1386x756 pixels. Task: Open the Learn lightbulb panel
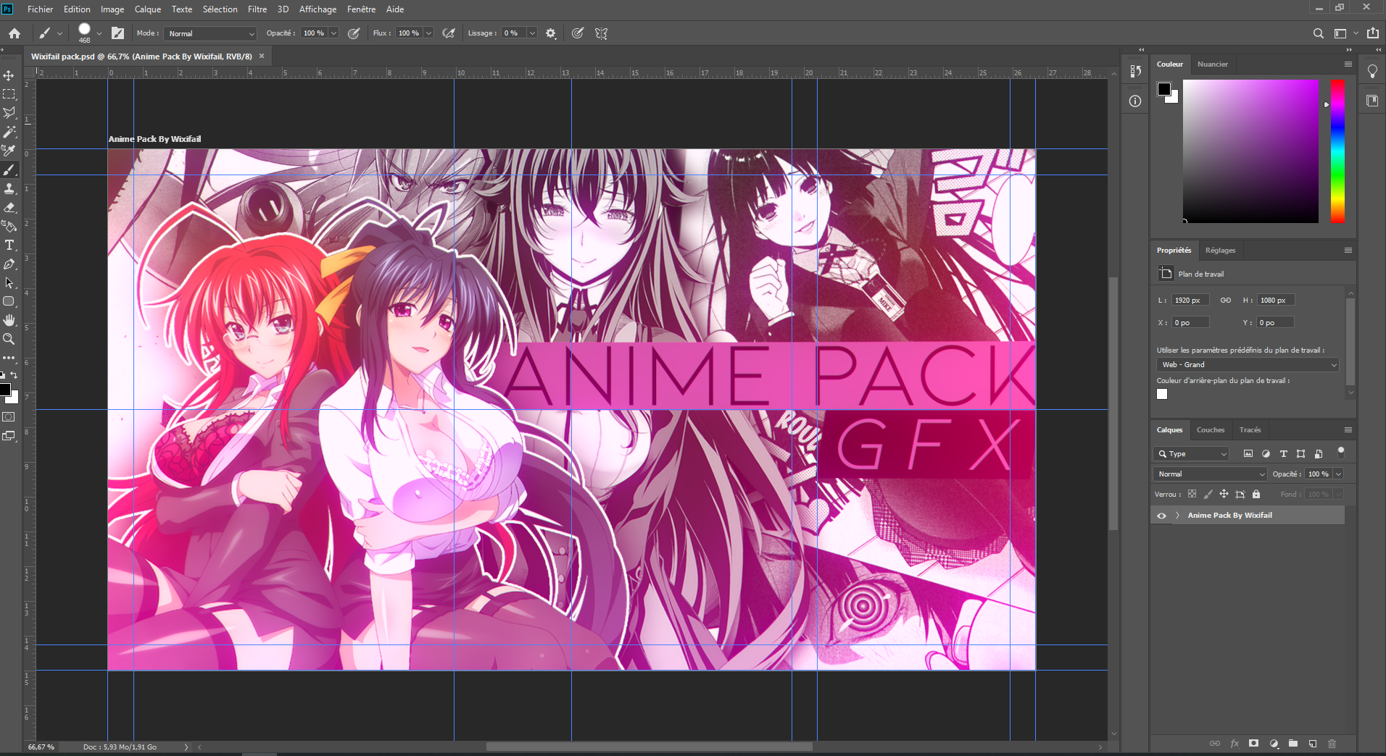coord(1372,71)
